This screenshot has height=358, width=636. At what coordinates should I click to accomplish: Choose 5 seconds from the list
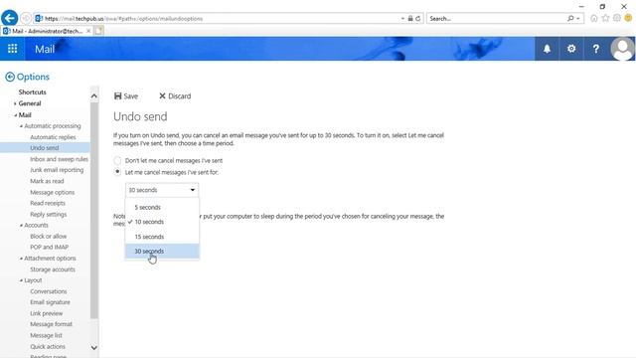tap(162, 207)
